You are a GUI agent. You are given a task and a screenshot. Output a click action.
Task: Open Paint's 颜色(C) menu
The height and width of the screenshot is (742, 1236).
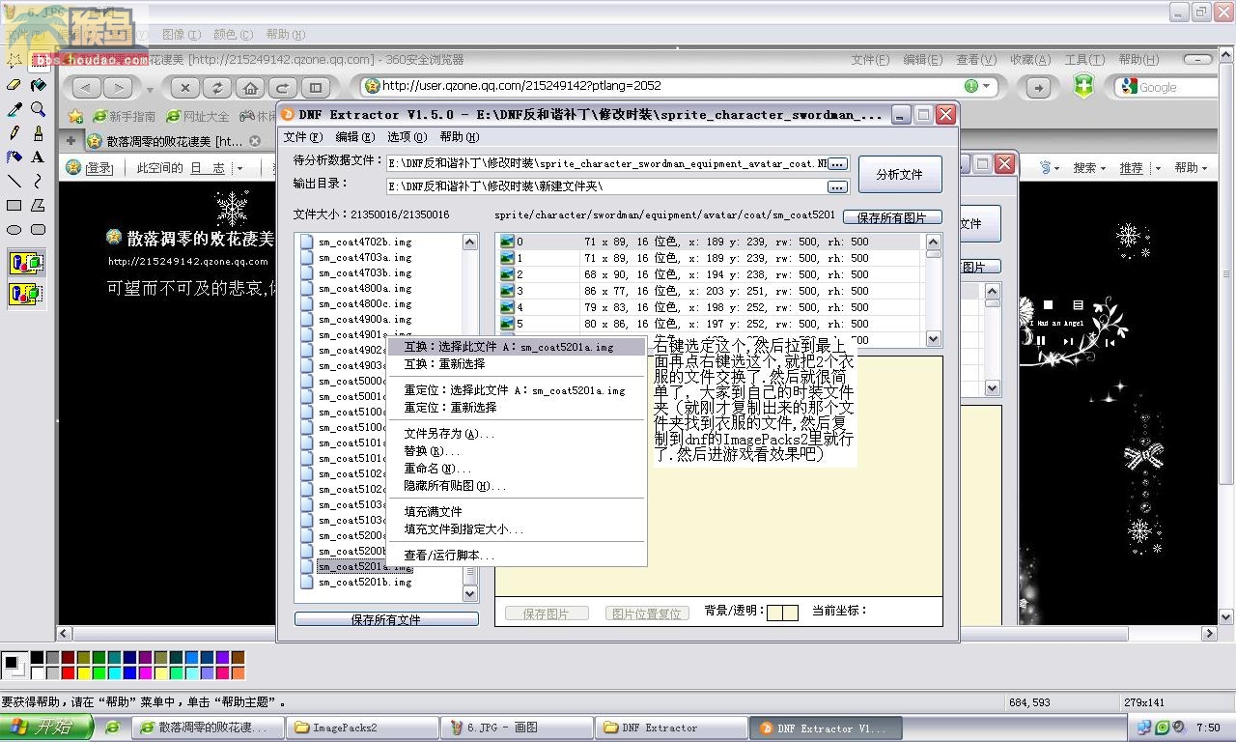click(x=233, y=35)
